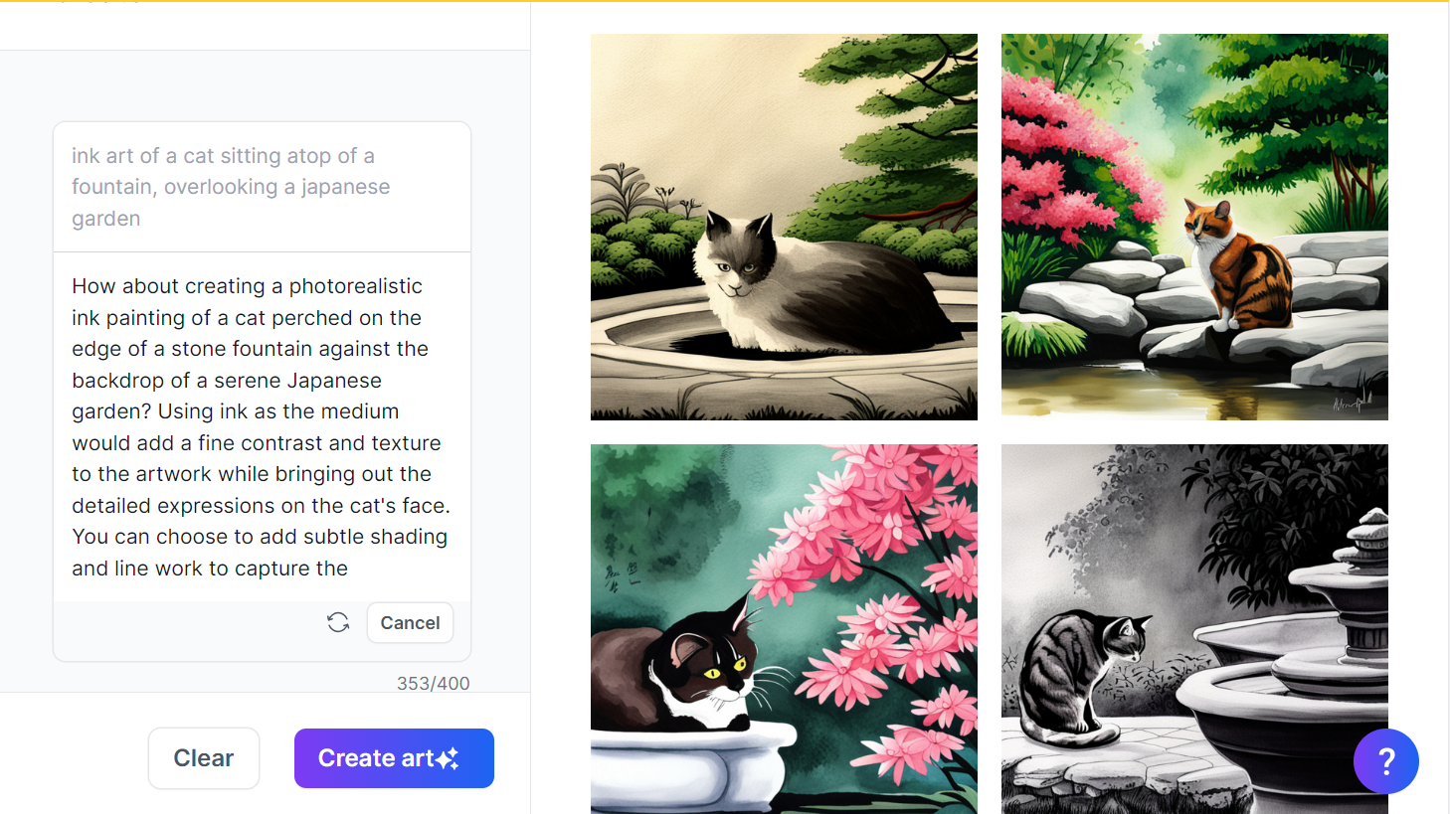
Task: Open the calico cat on rocks image
Action: coord(1194,227)
